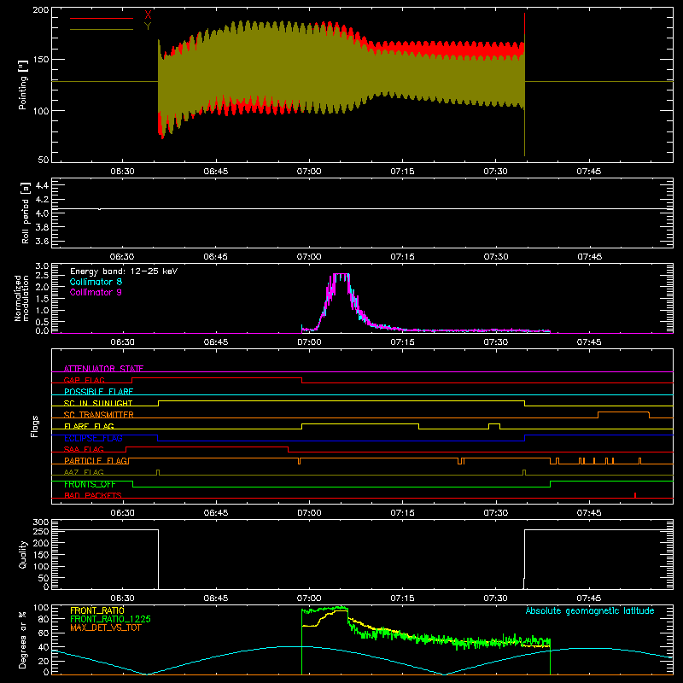Select the red 'X' legend label

click(x=148, y=15)
